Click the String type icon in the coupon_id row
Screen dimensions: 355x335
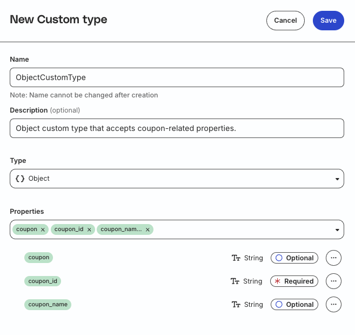(x=235, y=281)
